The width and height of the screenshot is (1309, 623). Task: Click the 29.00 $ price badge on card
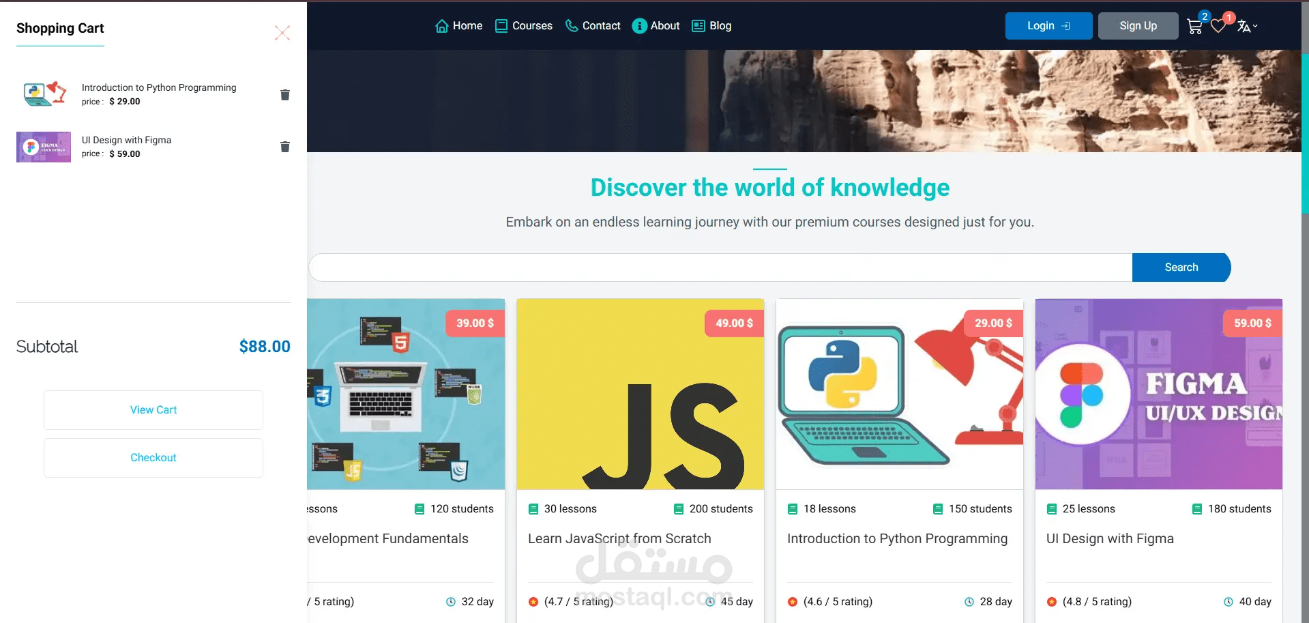pos(994,323)
